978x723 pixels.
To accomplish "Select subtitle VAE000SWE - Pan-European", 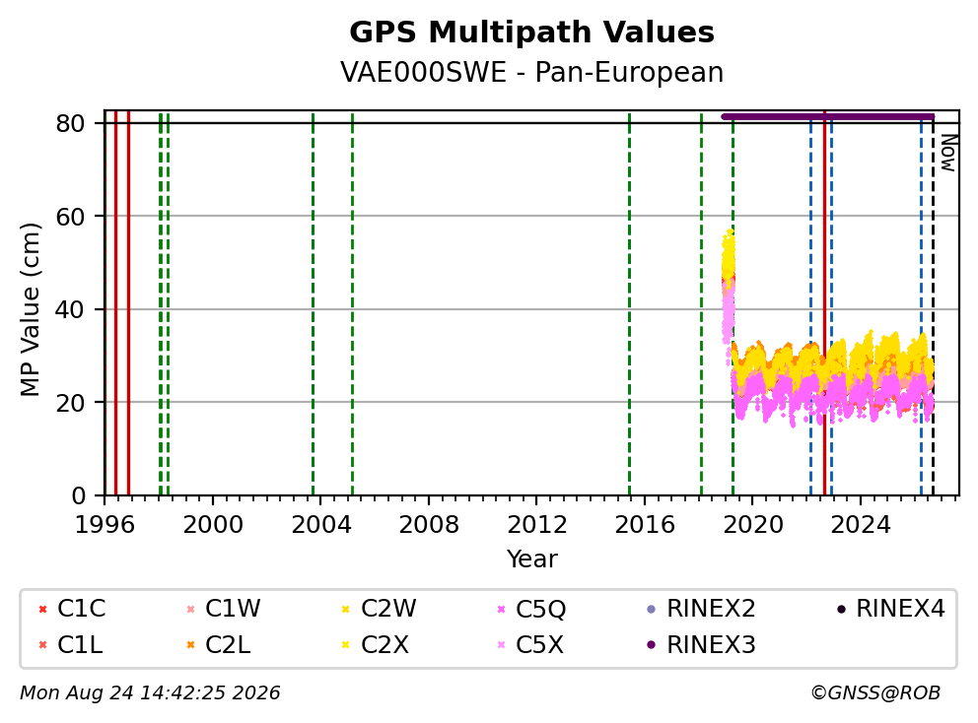I will [531, 72].
